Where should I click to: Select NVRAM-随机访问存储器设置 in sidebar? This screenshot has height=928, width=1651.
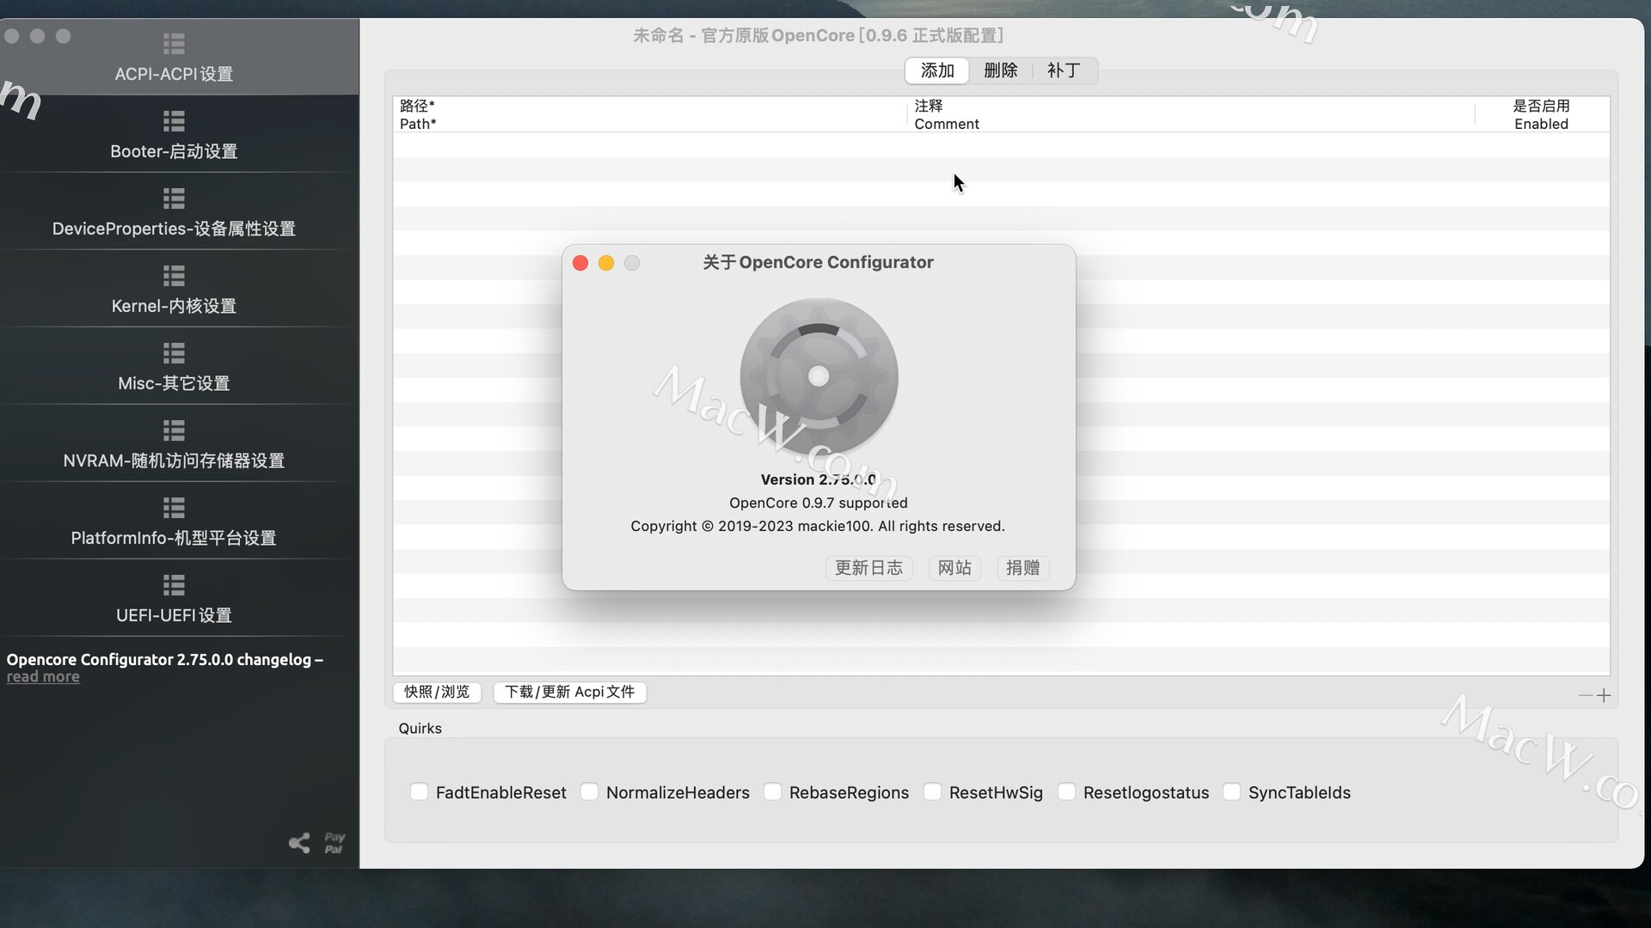click(x=173, y=444)
